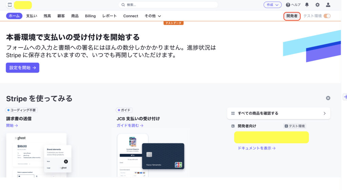Toggle the テスト環境 switch

[327, 16]
